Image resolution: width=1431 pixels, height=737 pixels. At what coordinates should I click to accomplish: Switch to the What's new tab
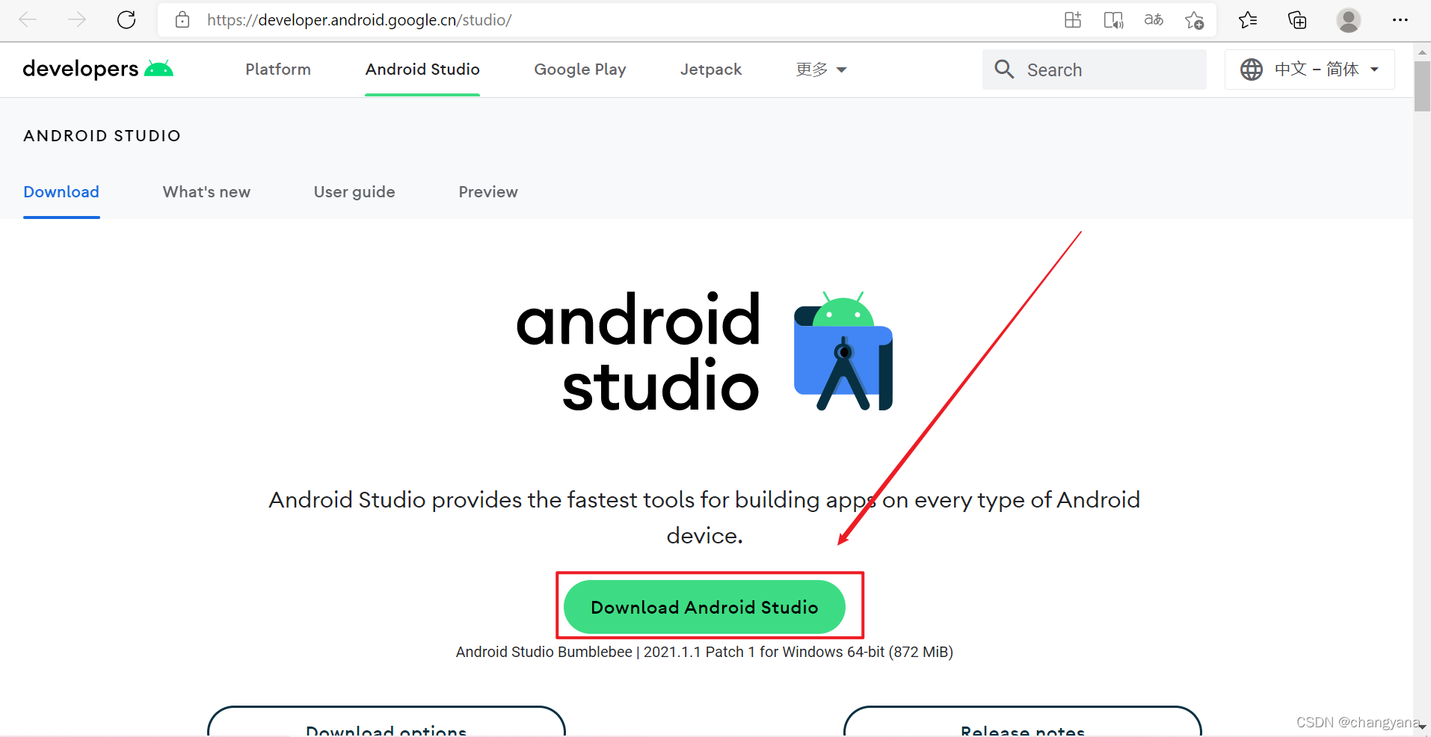tap(206, 192)
